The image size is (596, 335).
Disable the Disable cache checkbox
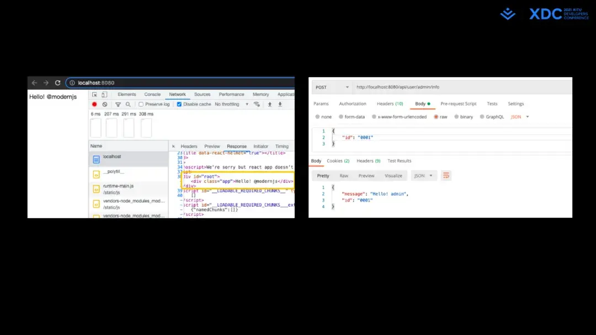[x=179, y=104]
